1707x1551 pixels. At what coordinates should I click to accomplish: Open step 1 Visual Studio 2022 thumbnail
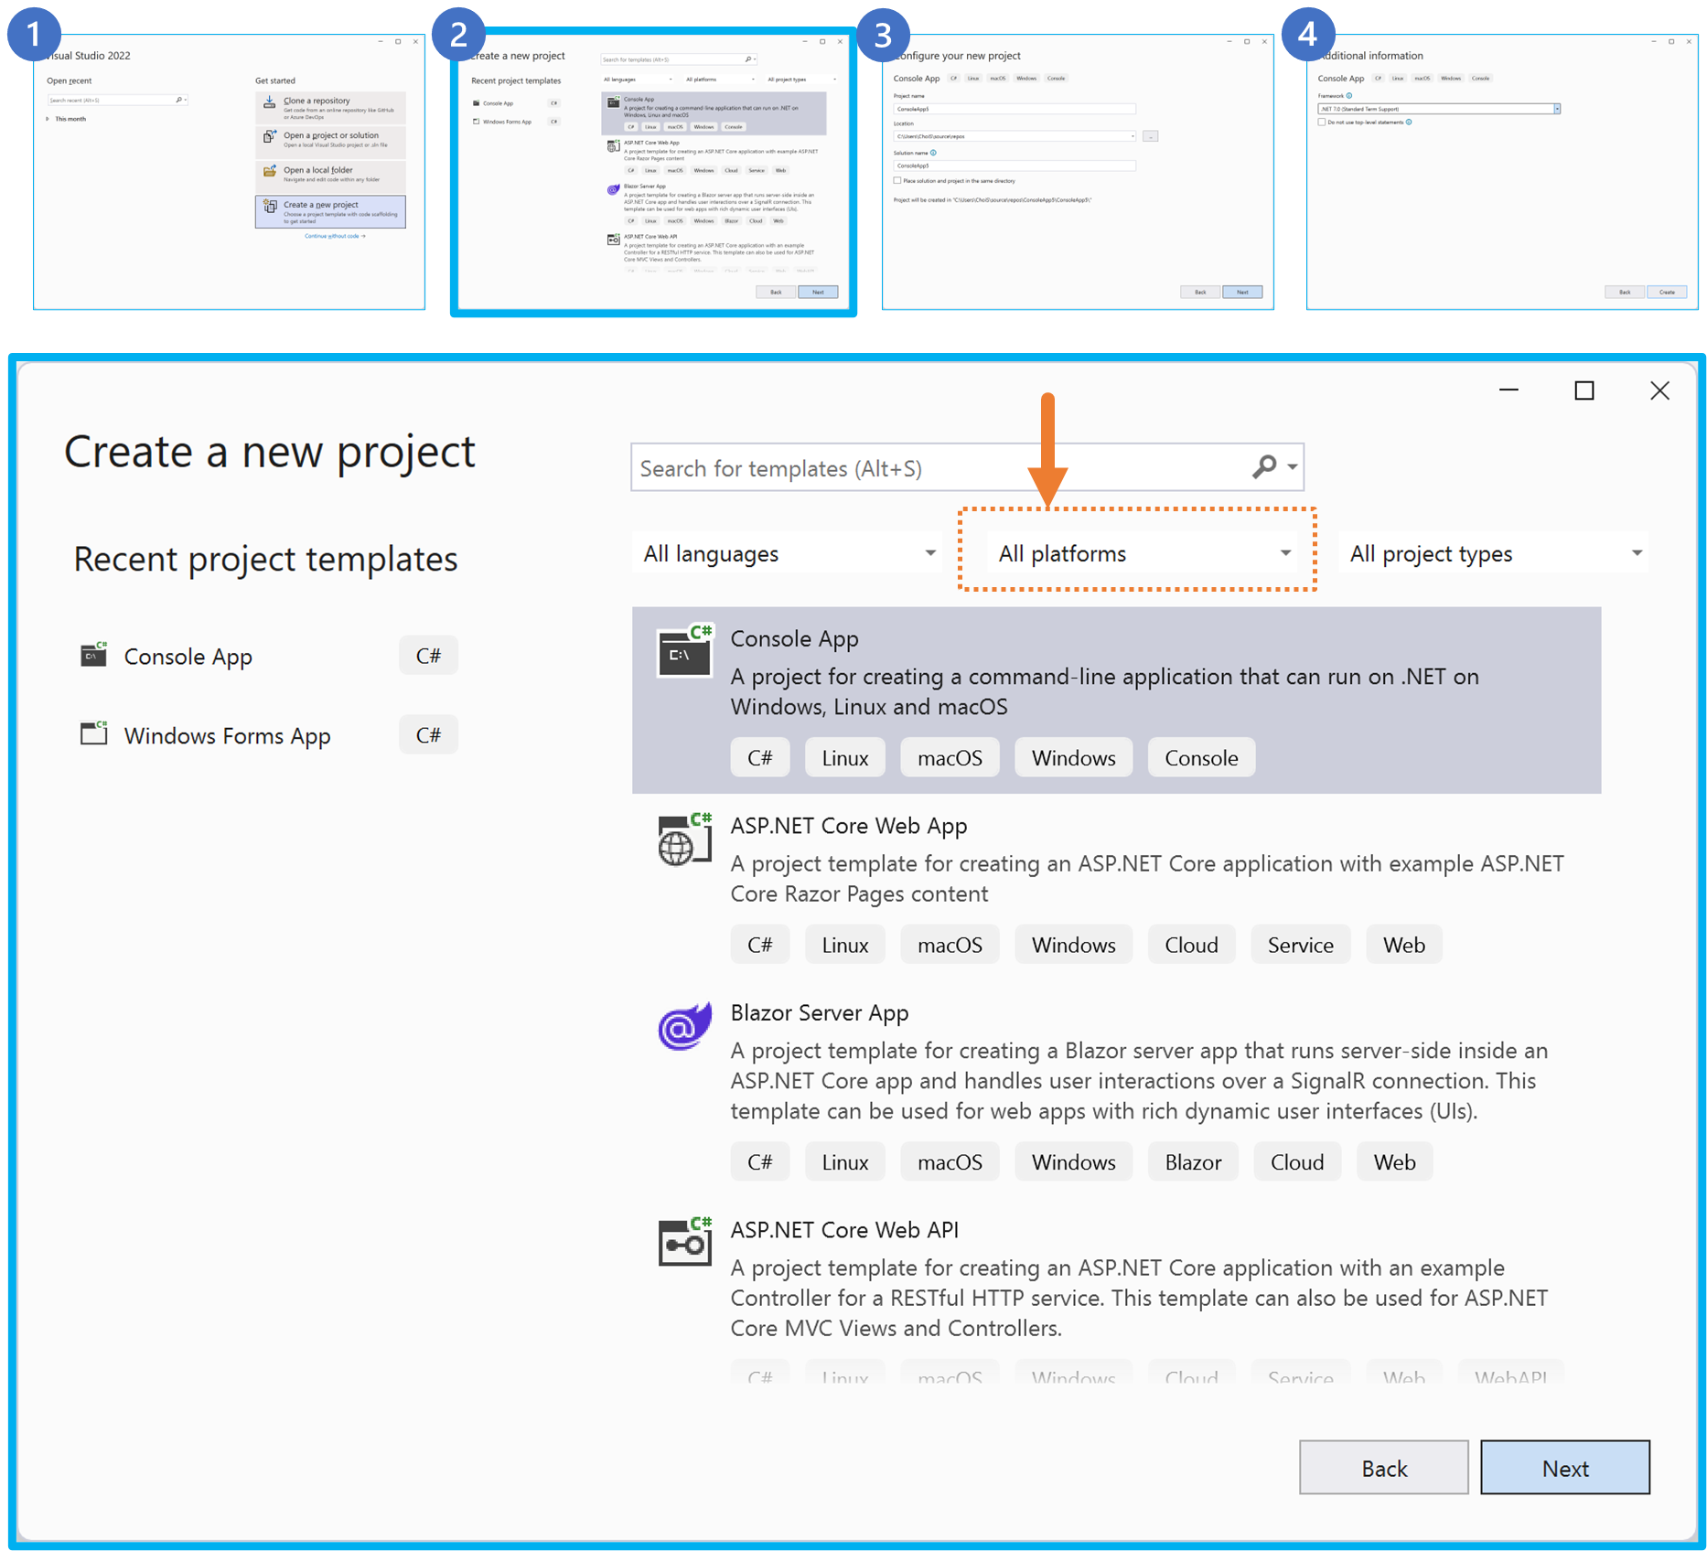(229, 172)
